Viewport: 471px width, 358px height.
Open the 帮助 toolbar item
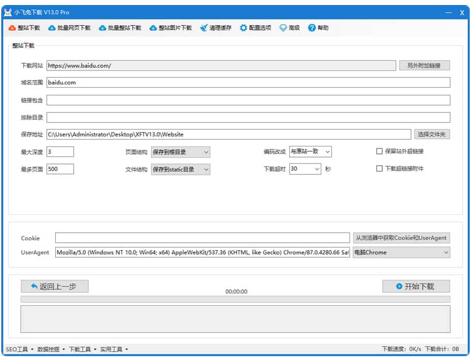[x=318, y=28]
